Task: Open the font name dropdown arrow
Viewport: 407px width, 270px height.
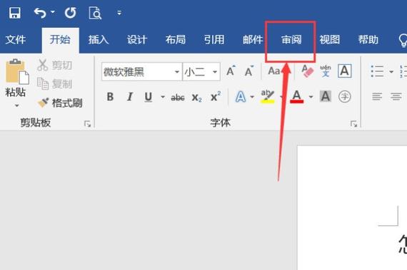Action: coord(177,72)
